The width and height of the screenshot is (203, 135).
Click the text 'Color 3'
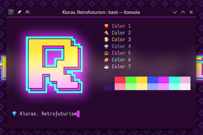click(121, 39)
